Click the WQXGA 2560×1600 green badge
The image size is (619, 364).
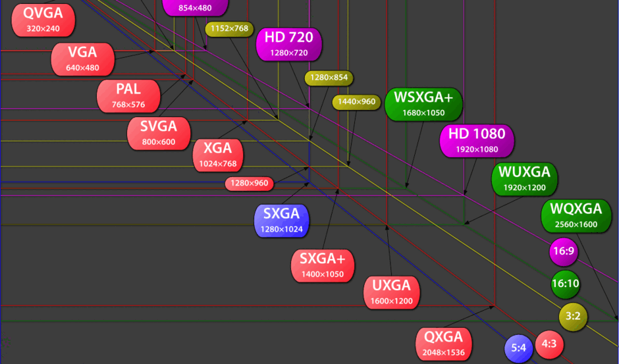click(x=576, y=216)
